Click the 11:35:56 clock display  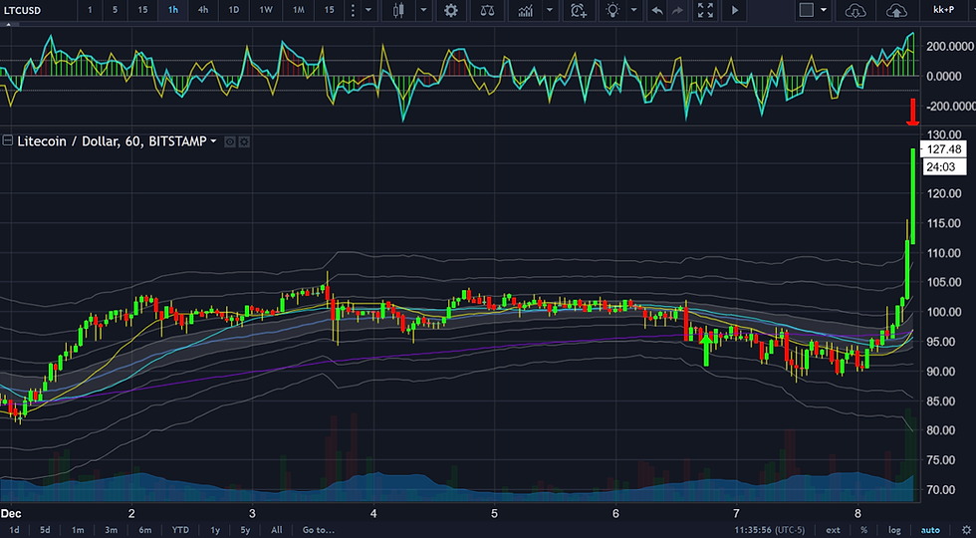point(753,530)
